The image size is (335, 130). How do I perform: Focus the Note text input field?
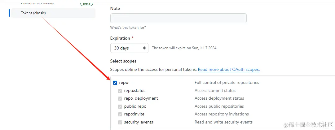pos(178,18)
